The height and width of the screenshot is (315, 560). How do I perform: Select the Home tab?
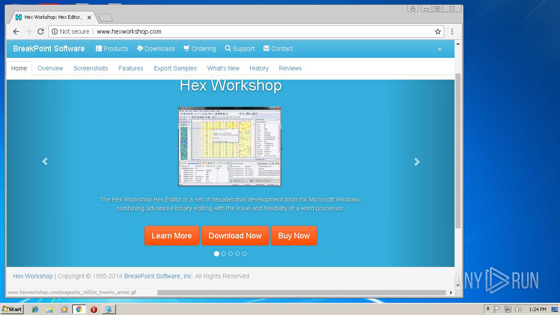click(19, 68)
